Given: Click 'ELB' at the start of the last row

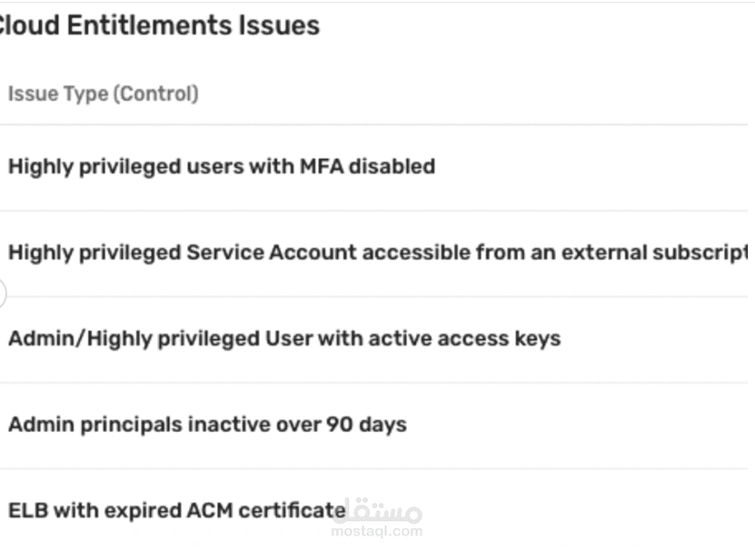Looking at the screenshot, I should (27, 510).
